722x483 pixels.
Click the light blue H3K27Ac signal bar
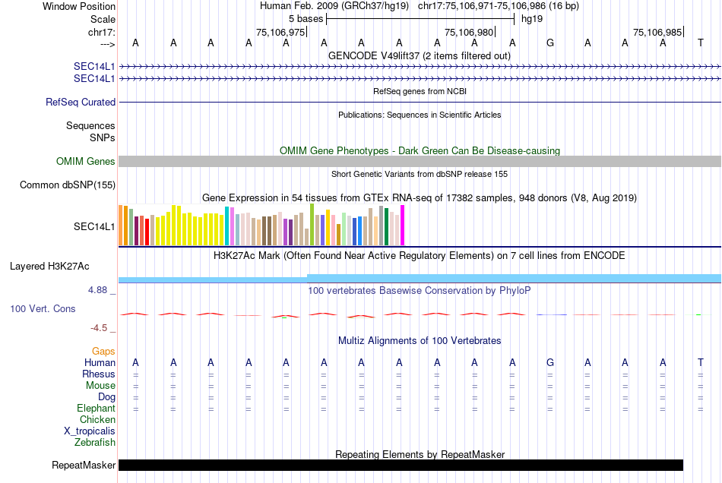420,278
